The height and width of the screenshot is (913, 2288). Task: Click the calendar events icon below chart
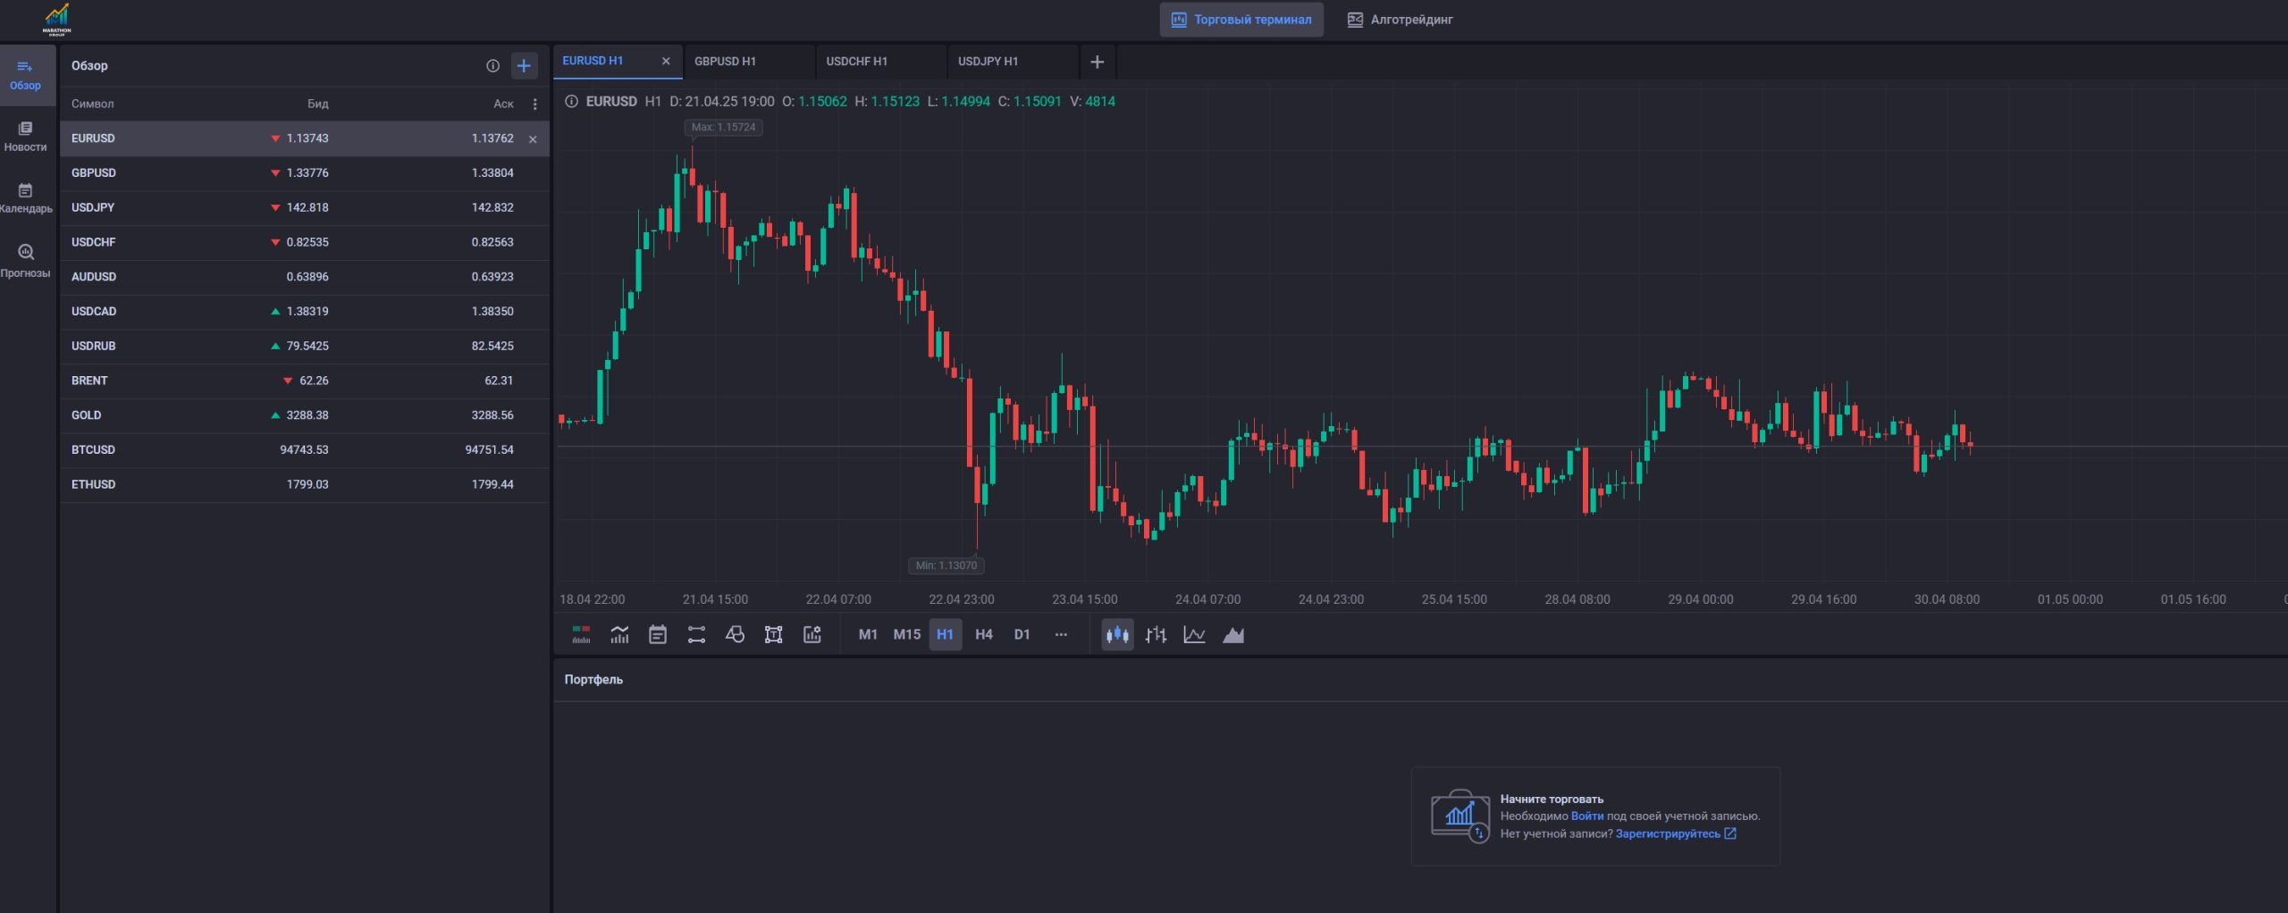[x=658, y=634]
